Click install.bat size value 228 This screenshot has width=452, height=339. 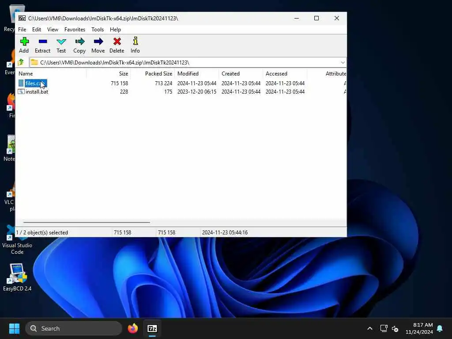pos(124,92)
